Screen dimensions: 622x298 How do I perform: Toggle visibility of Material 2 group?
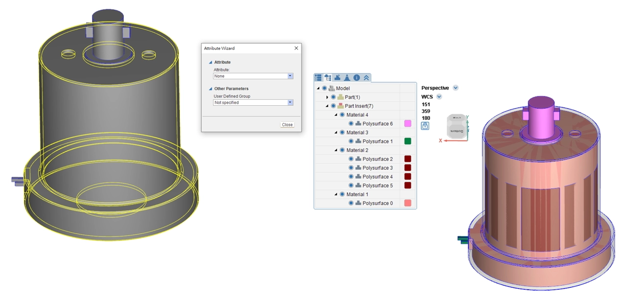[342, 150]
